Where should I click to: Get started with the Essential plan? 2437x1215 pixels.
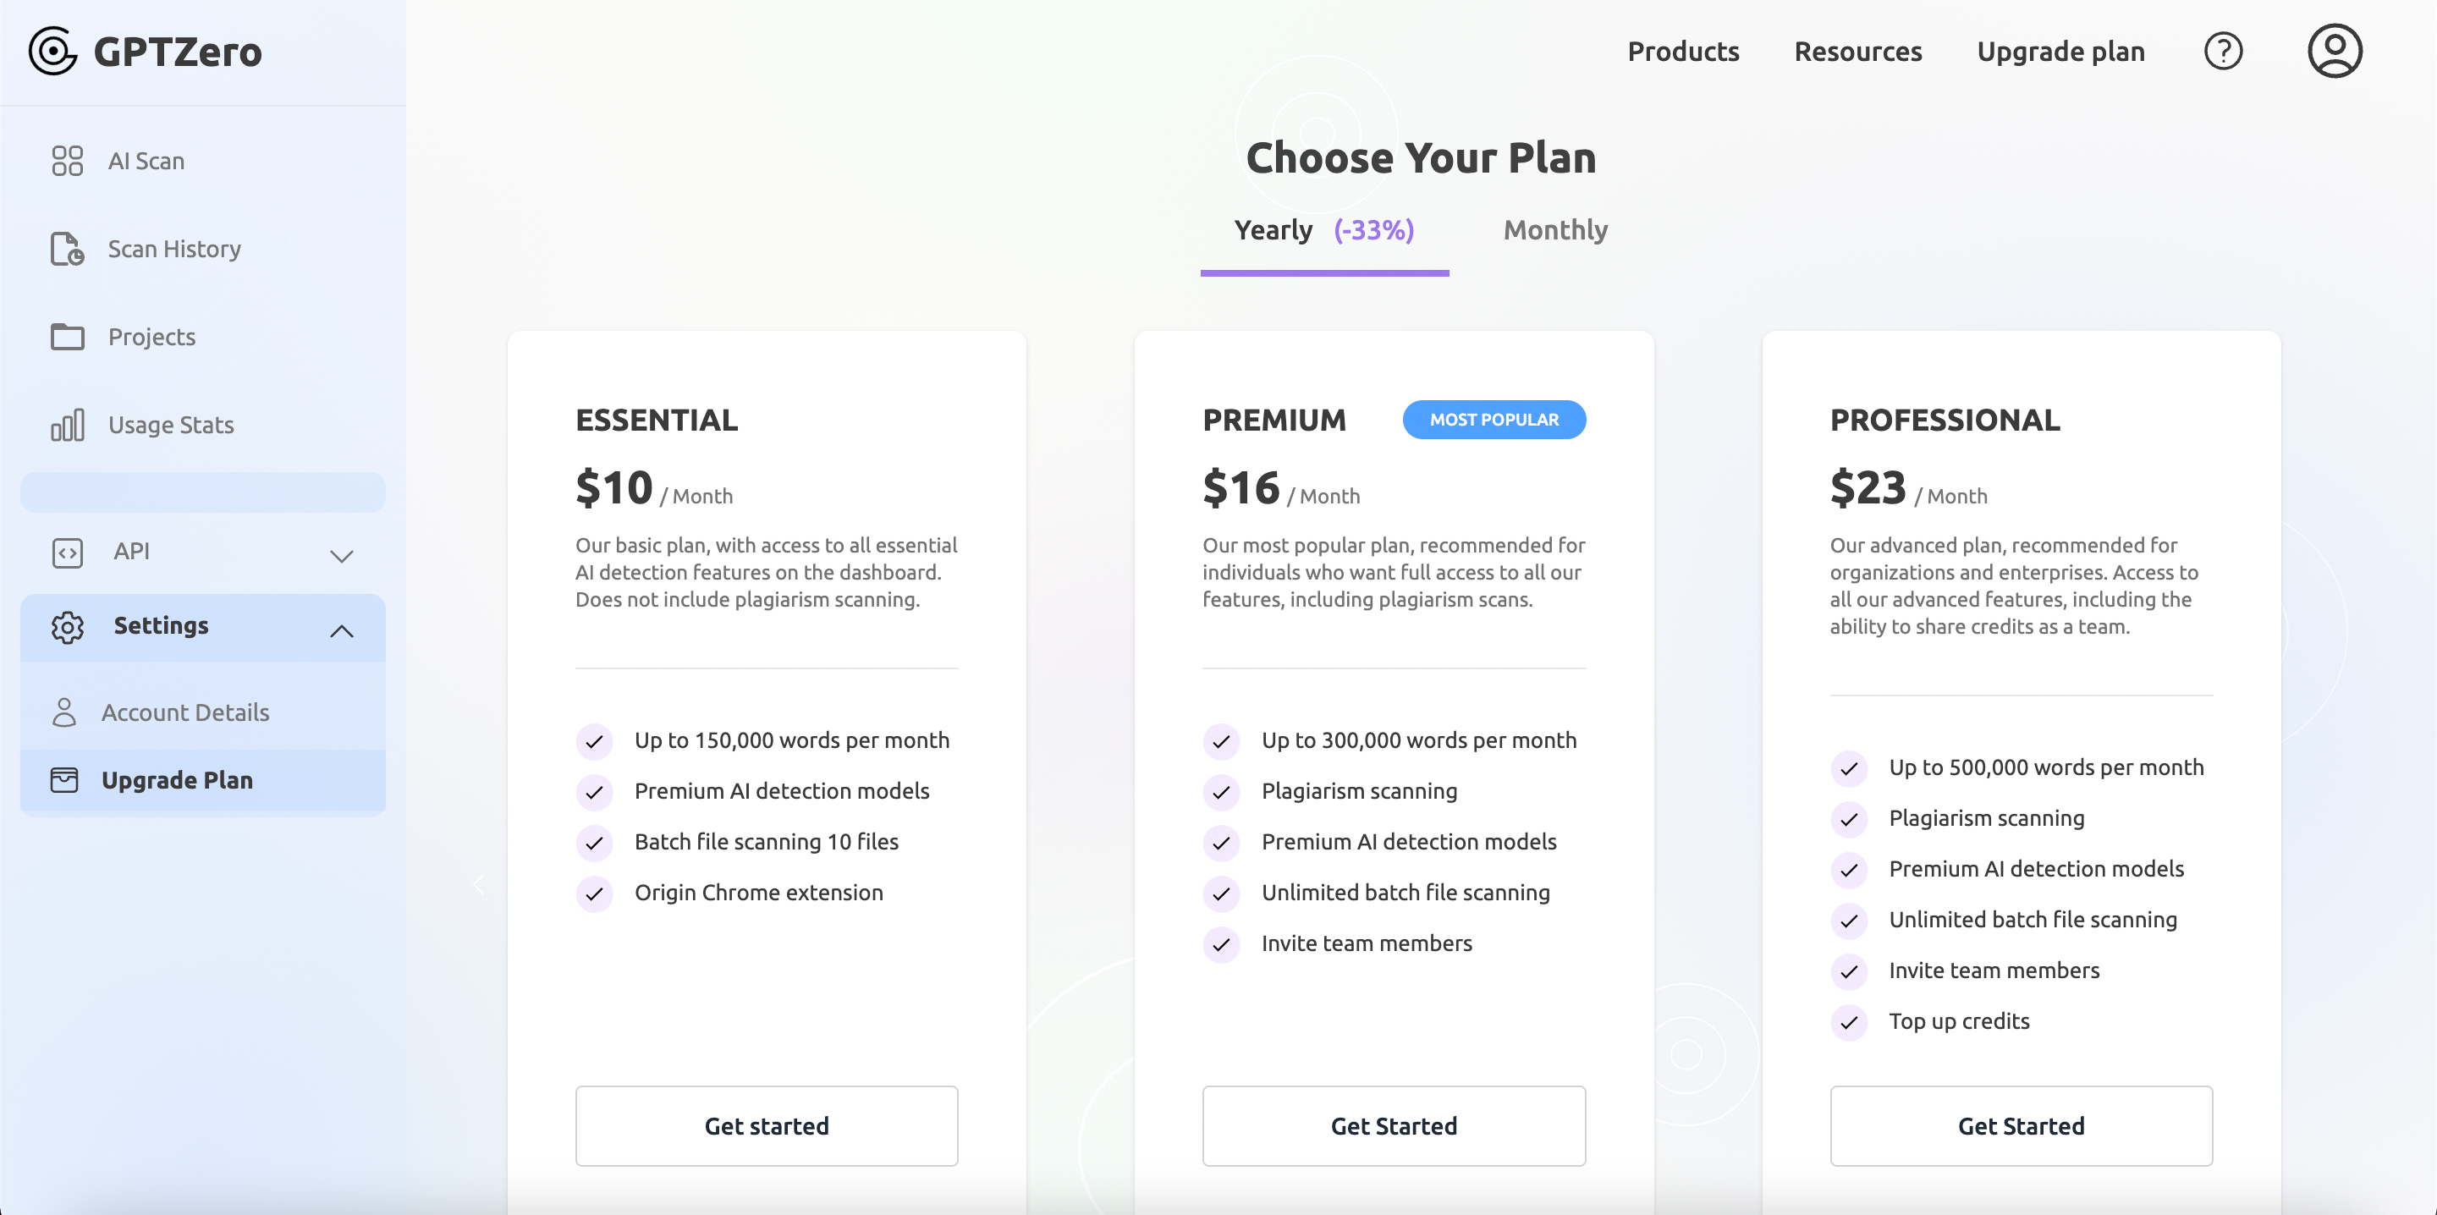tap(767, 1125)
